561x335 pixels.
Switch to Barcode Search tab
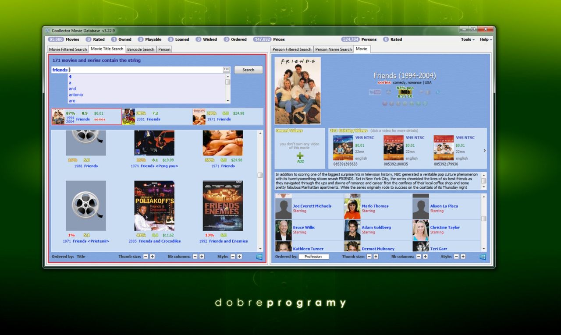click(x=141, y=49)
